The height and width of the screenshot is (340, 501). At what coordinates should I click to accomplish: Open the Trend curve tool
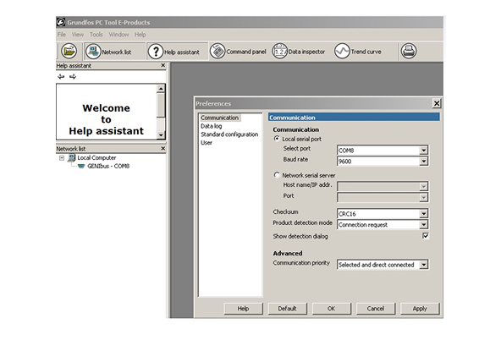357,51
